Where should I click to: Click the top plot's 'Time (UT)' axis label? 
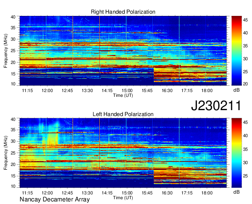(123, 95)
